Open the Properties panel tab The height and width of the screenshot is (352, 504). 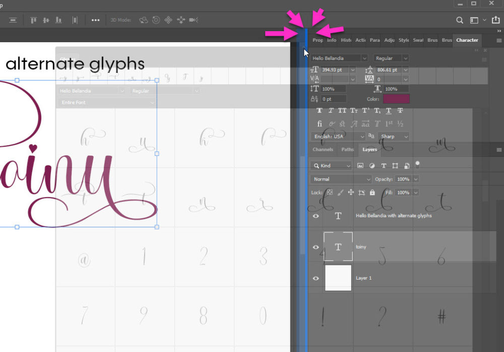(x=318, y=40)
